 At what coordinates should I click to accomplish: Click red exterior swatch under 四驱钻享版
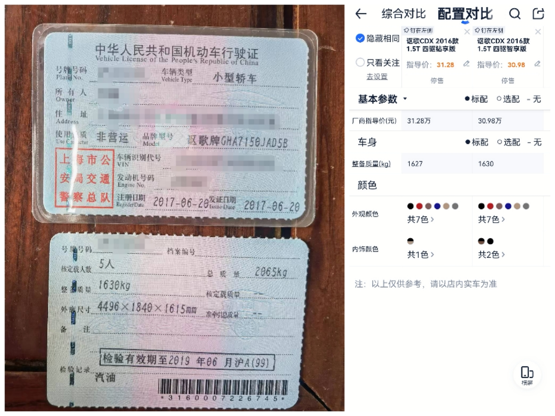pos(419,206)
